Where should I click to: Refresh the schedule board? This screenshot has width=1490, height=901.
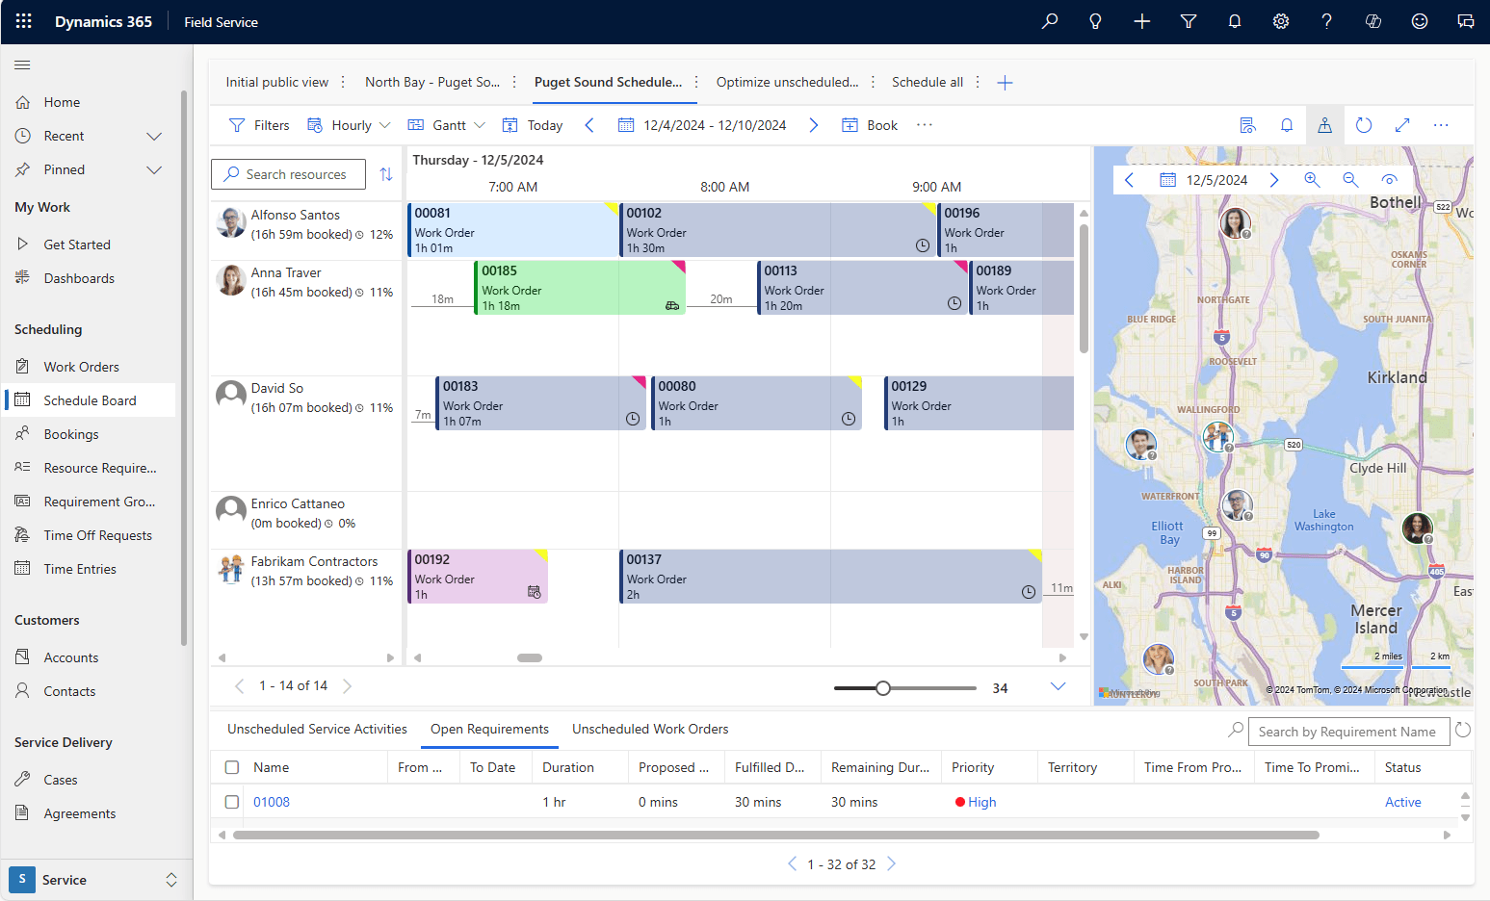click(x=1364, y=124)
